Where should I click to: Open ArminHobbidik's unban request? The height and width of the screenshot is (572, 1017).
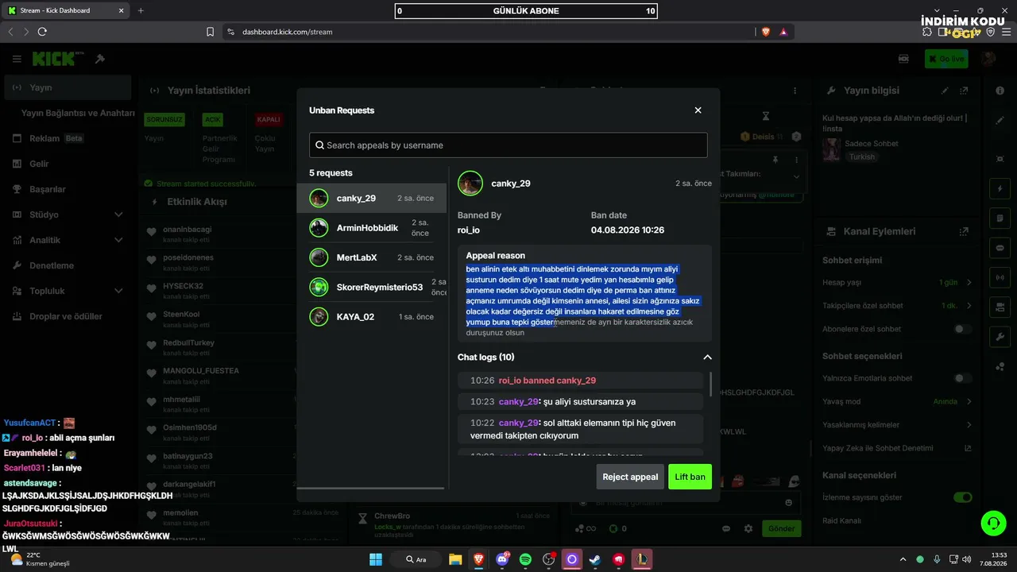coord(372,228)
